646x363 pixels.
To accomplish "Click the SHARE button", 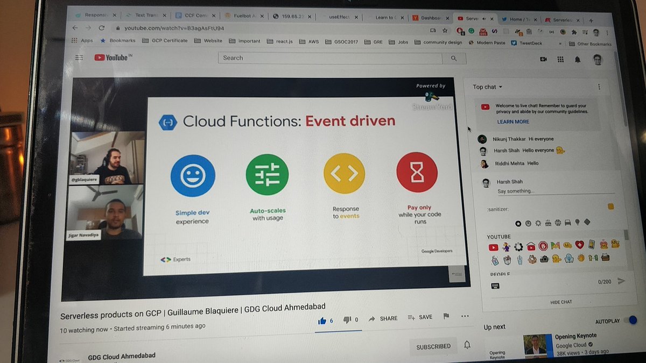I will [x=383, y=318].
